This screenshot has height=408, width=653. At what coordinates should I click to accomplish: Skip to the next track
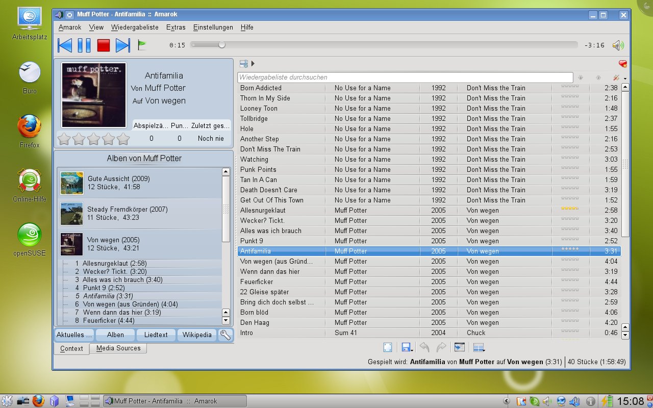coord(123,45)
